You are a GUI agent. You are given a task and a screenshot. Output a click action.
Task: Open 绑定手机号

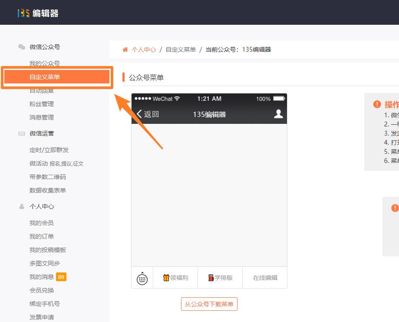[x=45, y=304]
